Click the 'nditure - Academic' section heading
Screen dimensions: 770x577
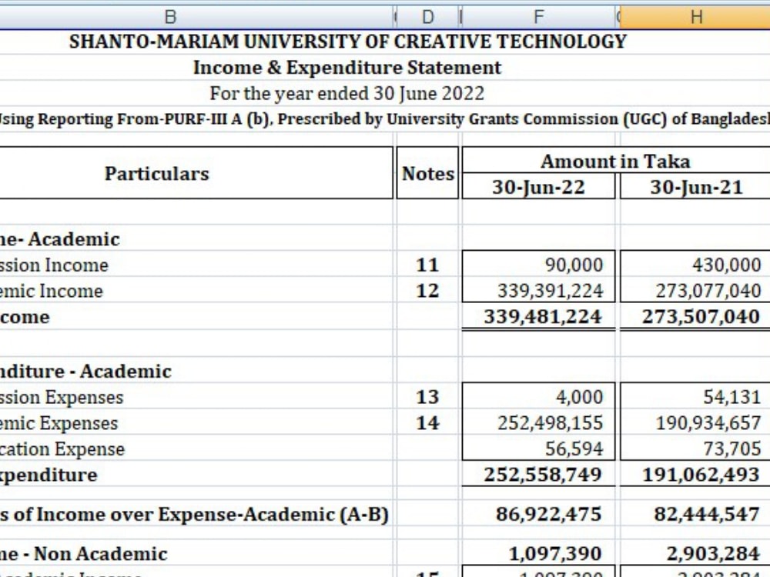click(86, 372)
